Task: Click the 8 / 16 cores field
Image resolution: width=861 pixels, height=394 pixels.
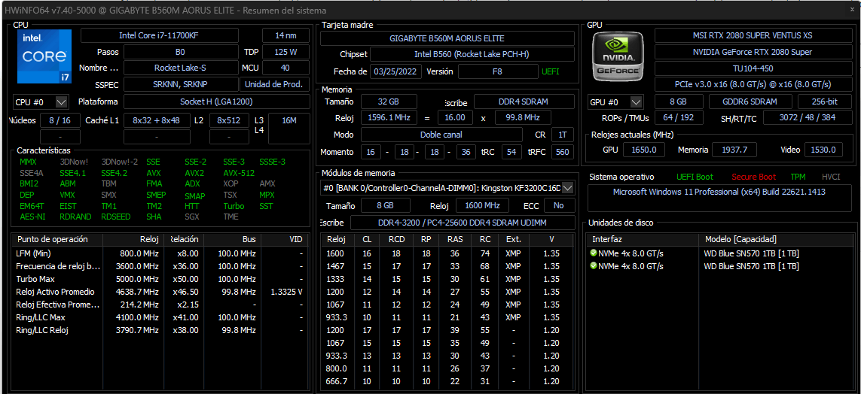Action: [x=60, y=120]
